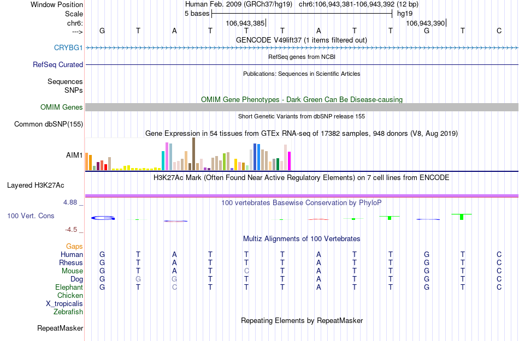The width and height of the screenshot is (519, 341).
Task: Click the -4.5 conservation lower limit value
Action: [71, 229]
